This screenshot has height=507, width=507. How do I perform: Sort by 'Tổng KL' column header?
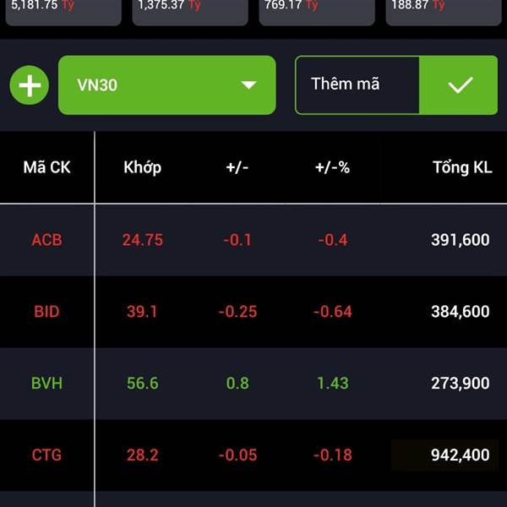click(x=462, y=167)
